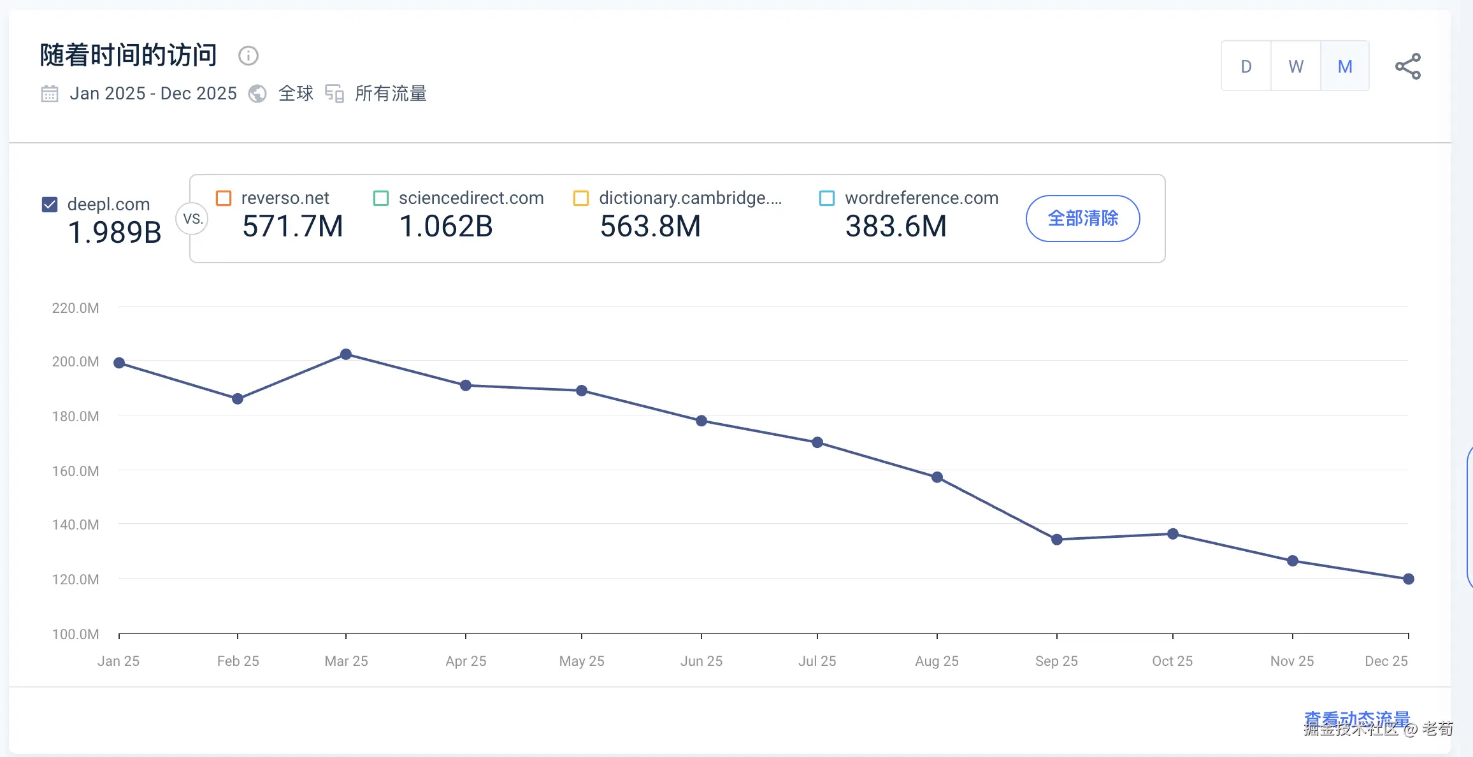
Task: Check the dictionary.cambridge checkbox
Action: (x=581, y=198)
